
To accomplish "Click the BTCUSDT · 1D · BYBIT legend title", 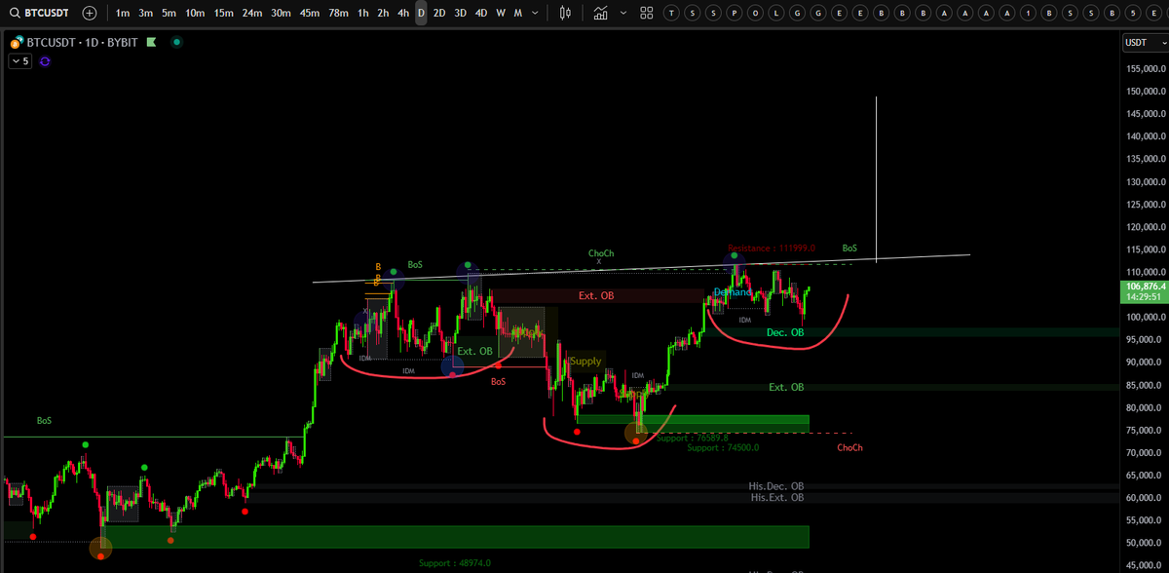I will (82, 43).
